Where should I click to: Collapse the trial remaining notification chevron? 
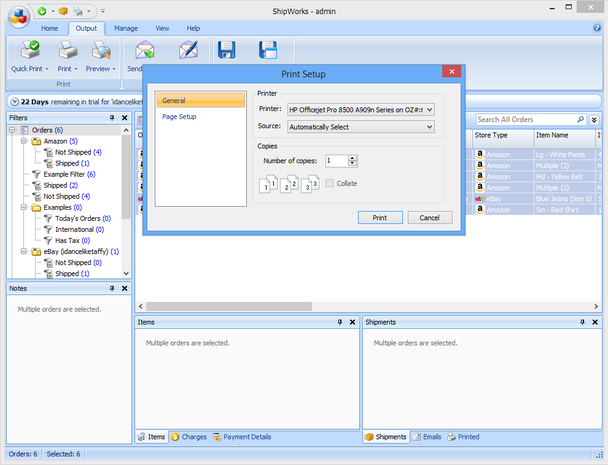pyautogui.click(x=15, y=102)
